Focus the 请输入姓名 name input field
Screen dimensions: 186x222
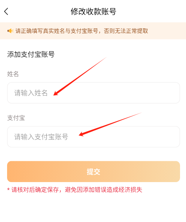tap(94, 93)
